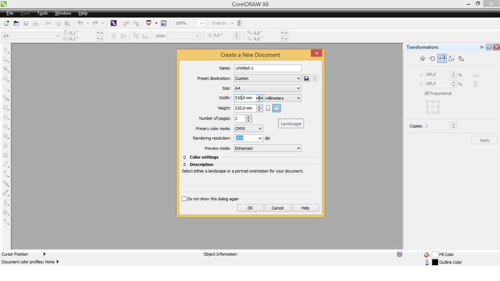Viewport: 500px width, 281px height.
Task: Open the Size dropdown showing A4
Action: coord(268,88)
